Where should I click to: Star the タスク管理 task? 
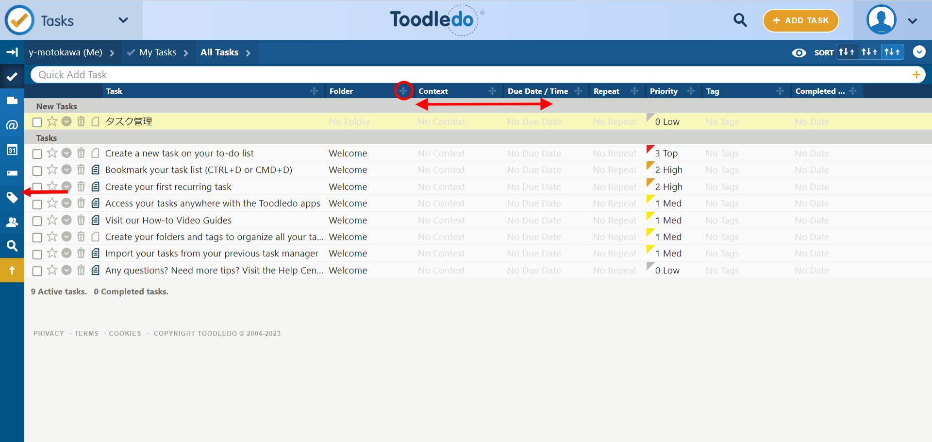point(52,121)
